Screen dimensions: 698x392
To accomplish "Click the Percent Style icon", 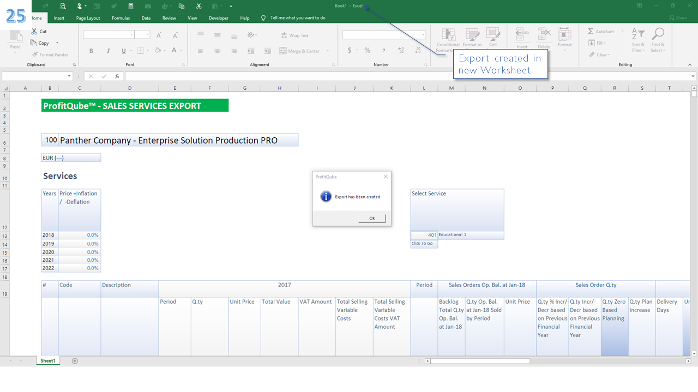I will (x=367, y=50).
